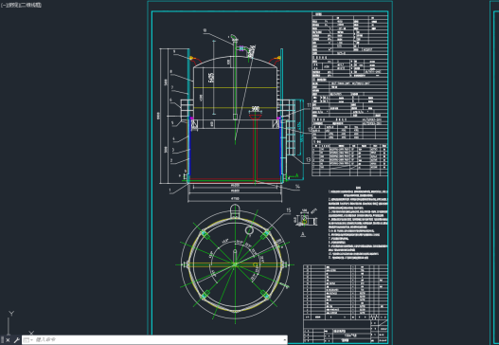
Task: Open the [-] viewport controls menu
Action: (3, 5)
